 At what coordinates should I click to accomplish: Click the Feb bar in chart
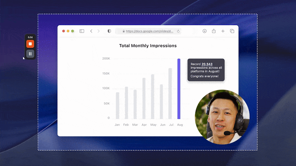tap(126, 103)
